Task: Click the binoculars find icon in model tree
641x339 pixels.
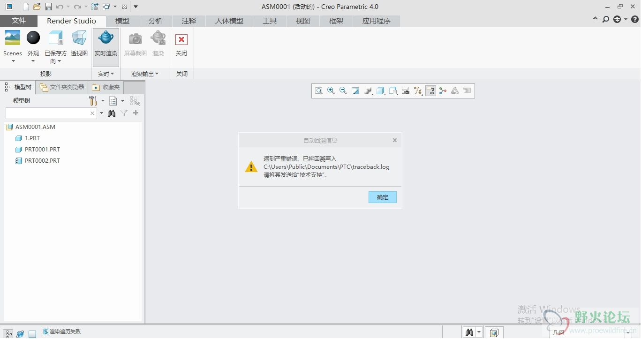Action: coord(112,113)
